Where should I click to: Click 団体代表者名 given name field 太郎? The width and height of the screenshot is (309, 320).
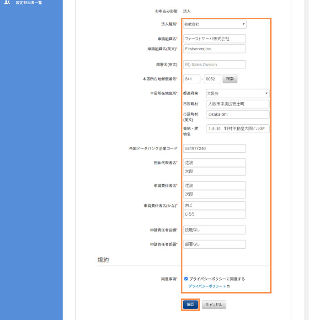click(x=214, y=171)
